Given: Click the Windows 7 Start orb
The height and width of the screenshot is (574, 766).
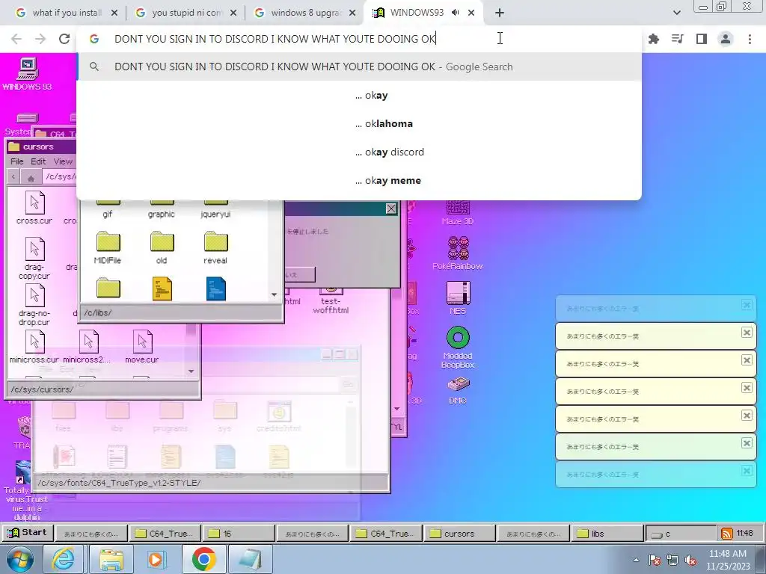Looking at the screenshot, I should click(x=19, y=559).
